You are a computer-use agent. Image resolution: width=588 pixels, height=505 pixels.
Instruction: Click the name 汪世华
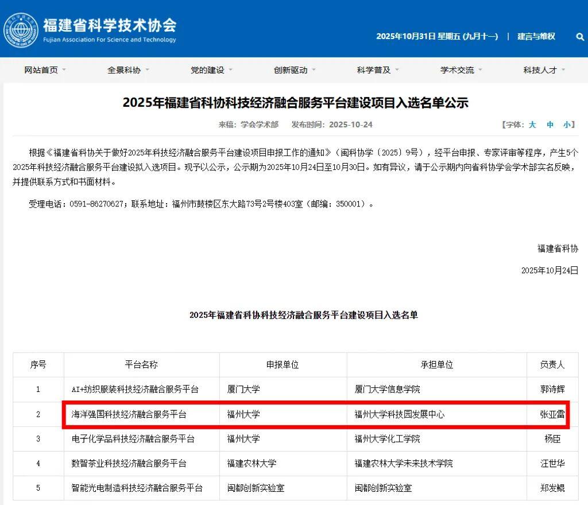(552, 464)
